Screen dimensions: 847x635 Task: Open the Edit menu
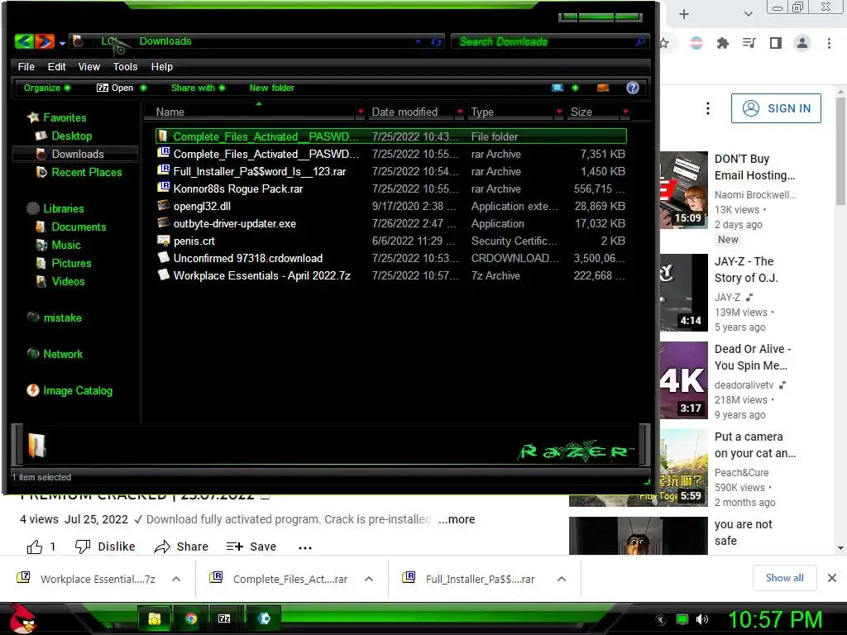(57, 67)
